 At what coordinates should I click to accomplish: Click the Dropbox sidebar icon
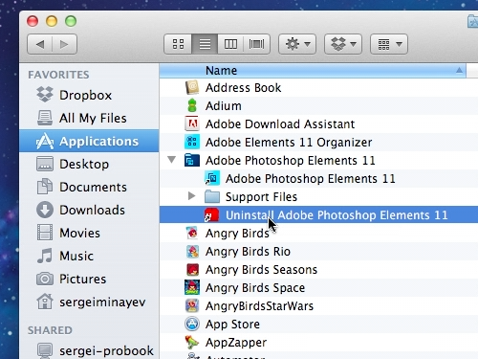45,95
